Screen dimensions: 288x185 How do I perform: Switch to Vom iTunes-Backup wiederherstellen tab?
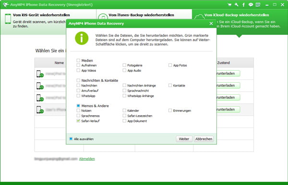(x=144, y=15)
